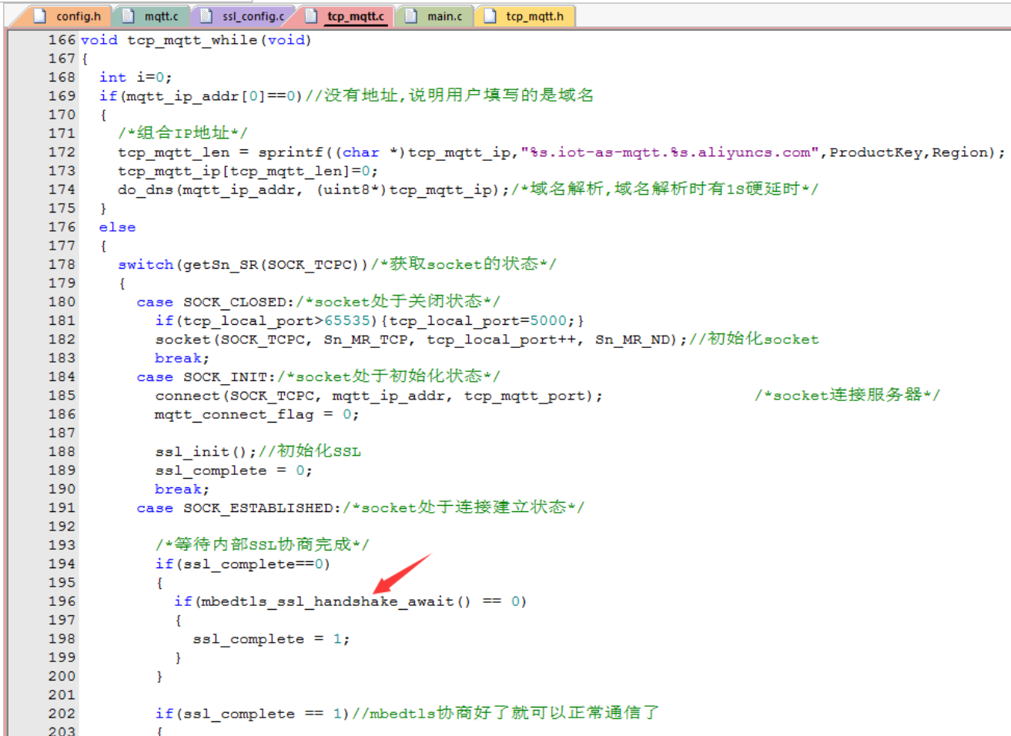This screenshot has width=1011, height=736.
Task: Click the file icon on mqtt.c tab
Action: click(129, 16)
